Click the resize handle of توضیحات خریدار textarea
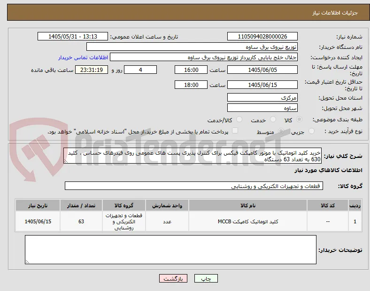 [27, 262]
